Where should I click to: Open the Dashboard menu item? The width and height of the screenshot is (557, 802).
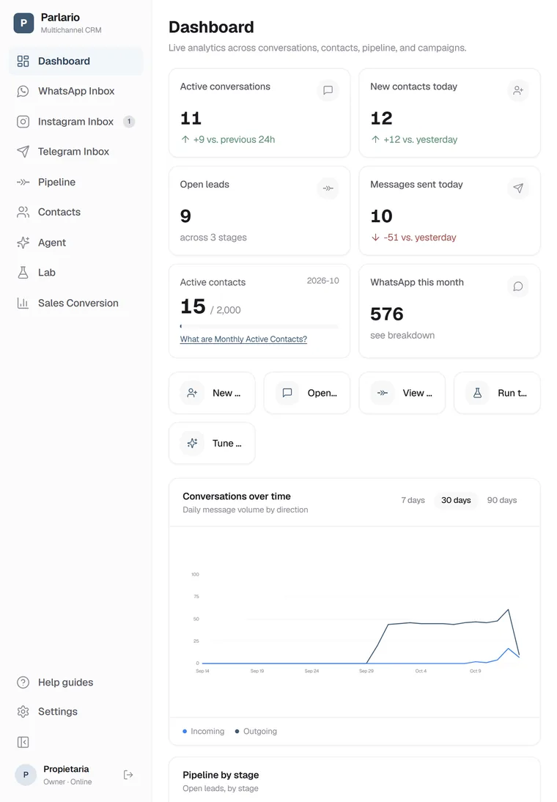75,62
